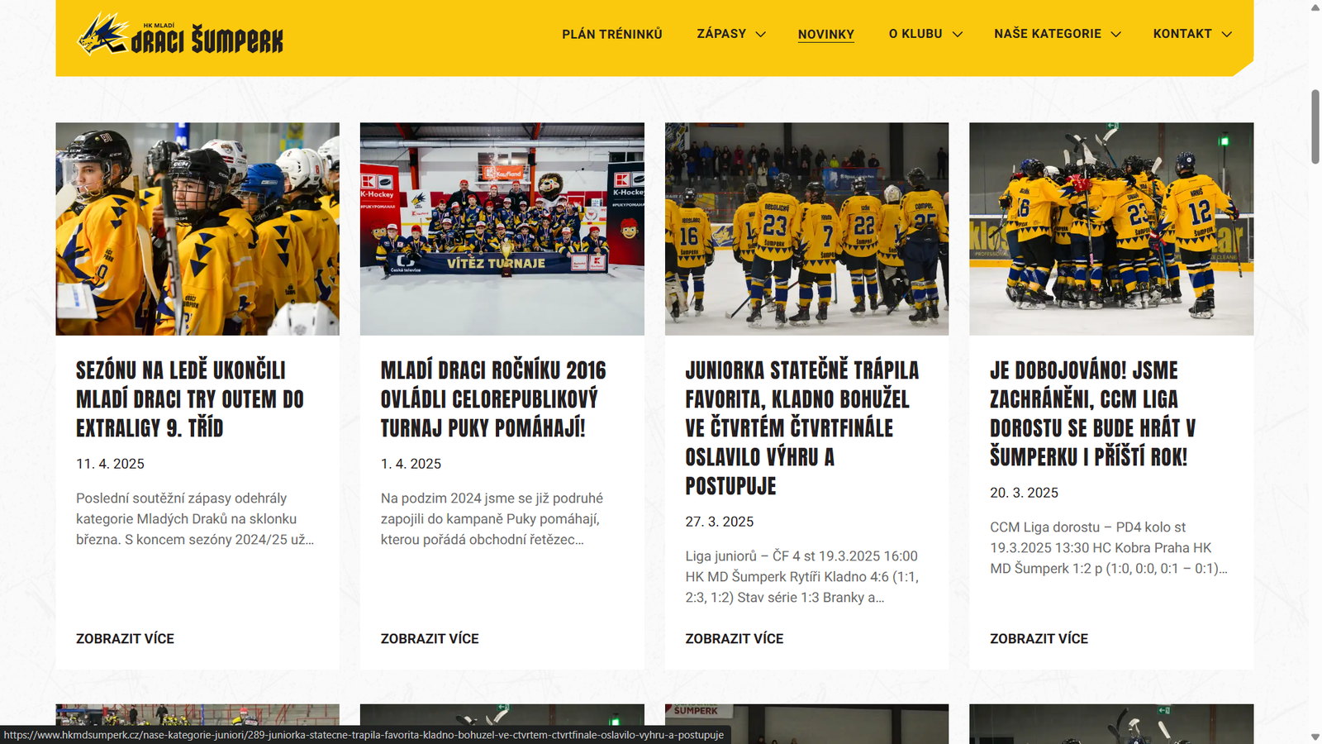Viewport: 1322px width, 744px height.
Task: Open PLÁN TRÉNINKŮ from the navigation
Action: [611, 34]
